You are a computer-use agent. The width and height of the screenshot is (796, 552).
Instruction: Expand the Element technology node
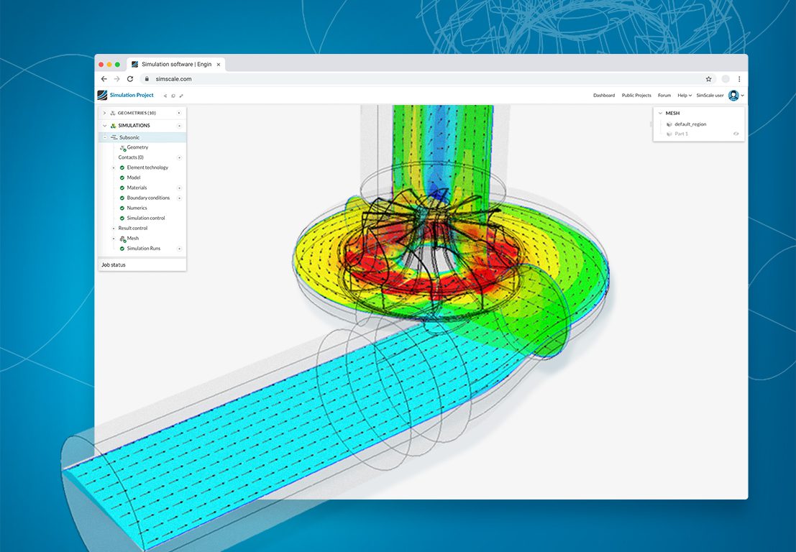point(113,167)
